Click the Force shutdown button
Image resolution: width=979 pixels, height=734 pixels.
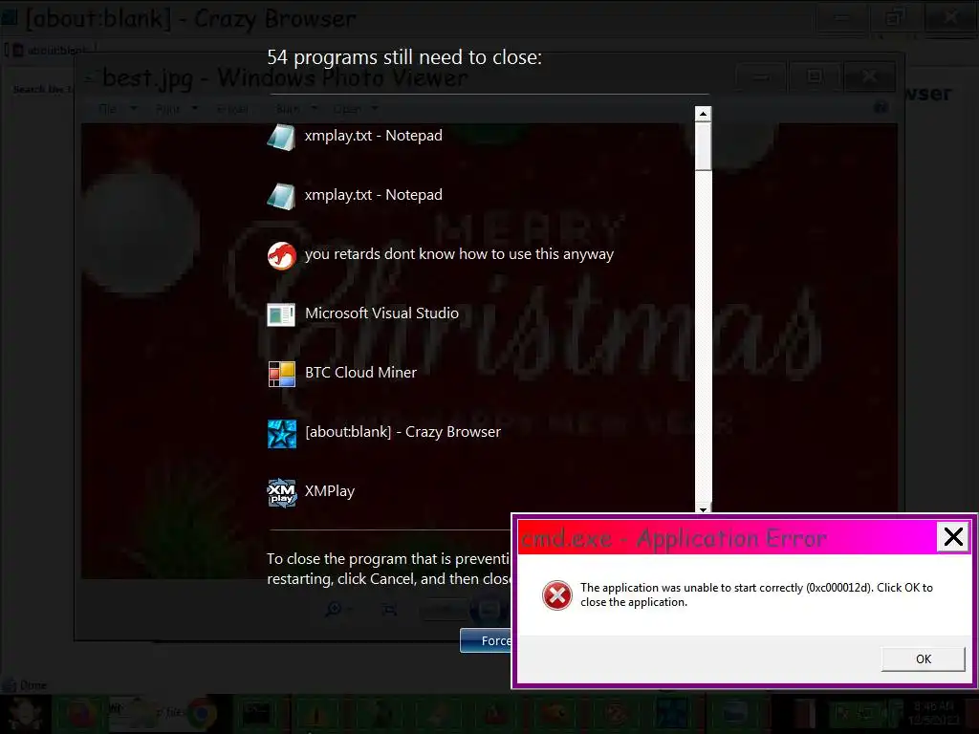487,640
